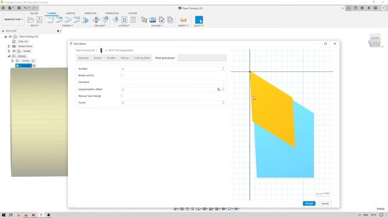This screenshot has width=388, height=218.
Task: Click the setup sheet icon beside New Setup
Action: pos(39,20)
